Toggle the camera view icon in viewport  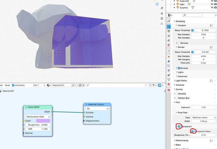click(x=162, y=19)
